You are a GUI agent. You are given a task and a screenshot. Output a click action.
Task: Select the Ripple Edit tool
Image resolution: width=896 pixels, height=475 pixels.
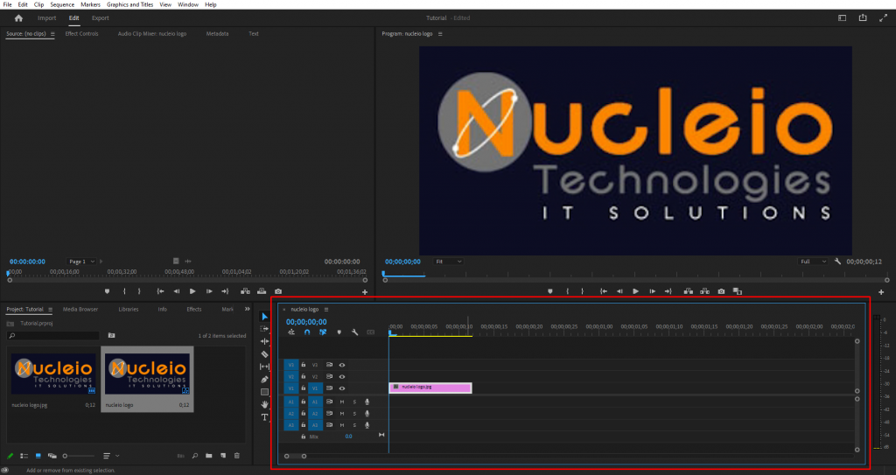point(264,341)
